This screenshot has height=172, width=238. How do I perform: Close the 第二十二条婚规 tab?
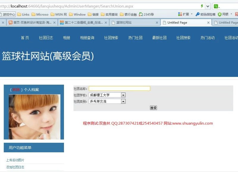[106, 23]
